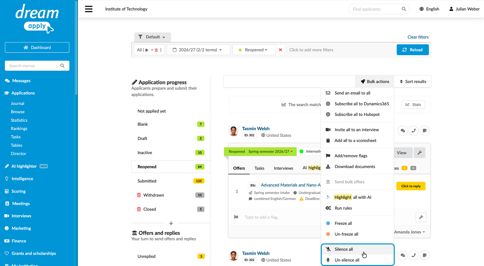
Task: Select Download documents menu item
Action: [357, 166]
